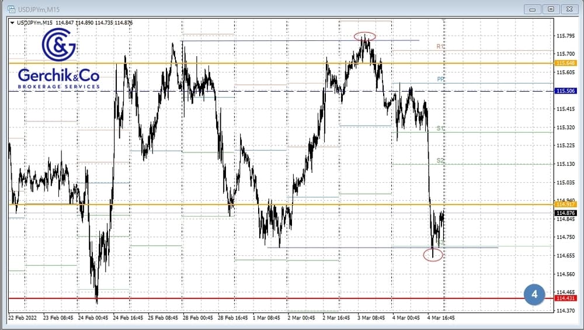Click the Gerchik & Co logo emblem
Screen dimensions: 584x330
pos(58,45)
